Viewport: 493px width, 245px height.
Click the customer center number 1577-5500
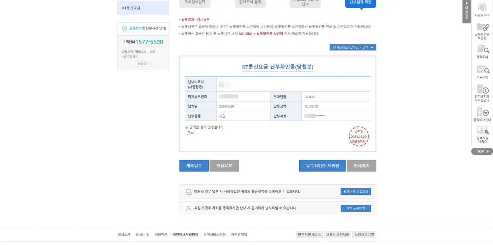(x=150, y=42)
